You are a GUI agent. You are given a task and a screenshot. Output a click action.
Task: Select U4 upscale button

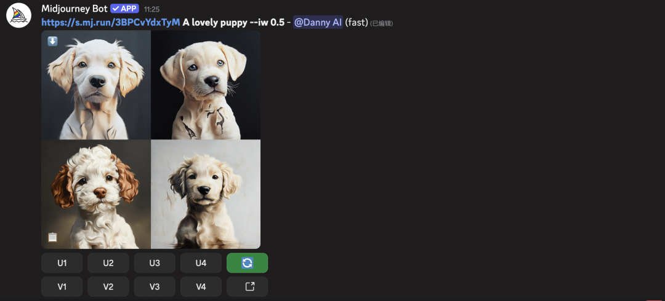pos(201,263)
